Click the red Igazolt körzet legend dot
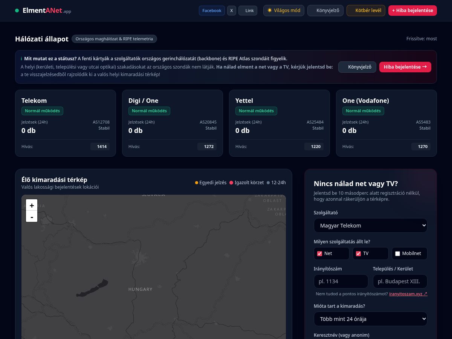Viewport: 452px width, 339px height. (x=231, y=183)
